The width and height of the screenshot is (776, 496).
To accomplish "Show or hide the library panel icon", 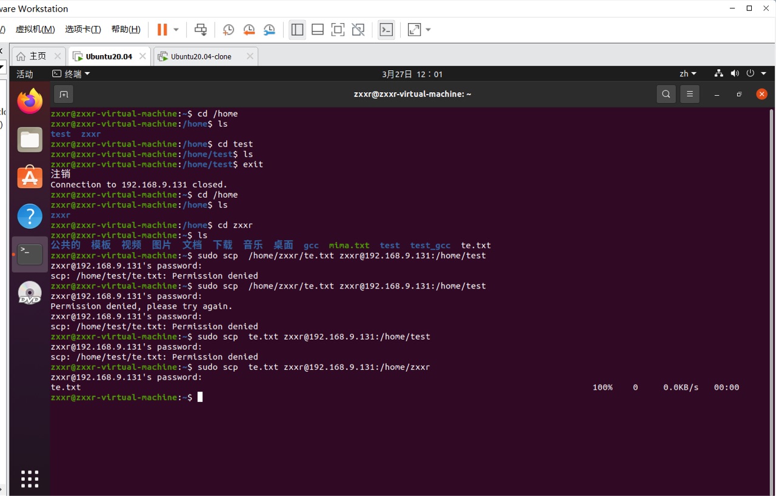I will (297, 29).
